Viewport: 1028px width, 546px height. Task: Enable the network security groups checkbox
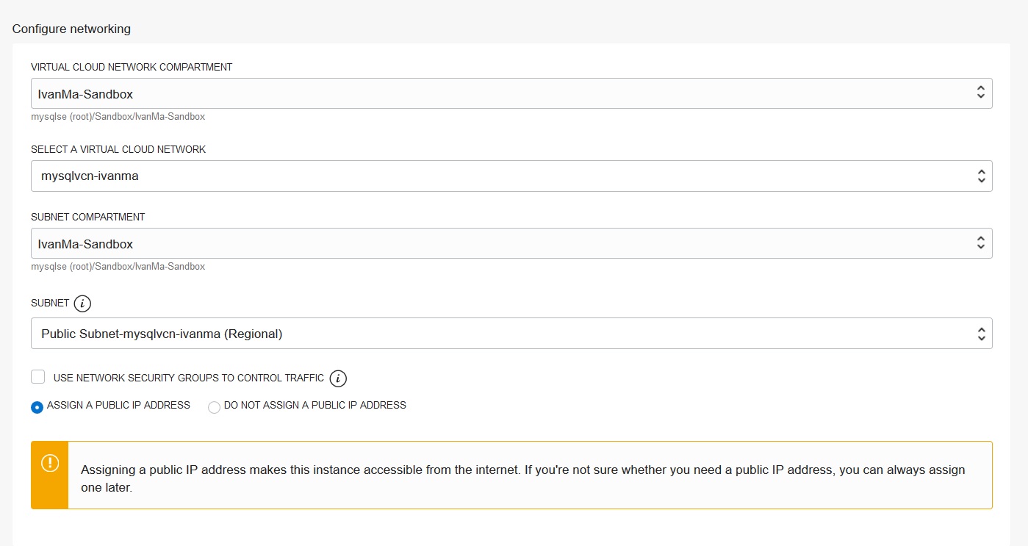coord(38,377)
